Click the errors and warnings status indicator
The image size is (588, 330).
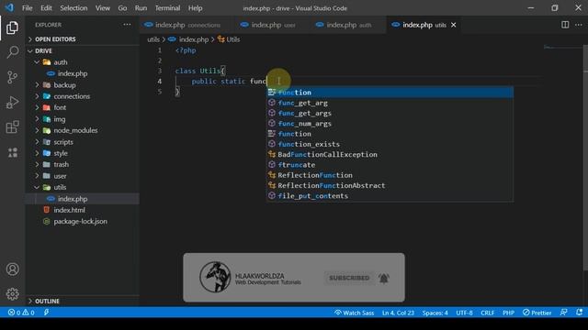click(x=21, y=313)
